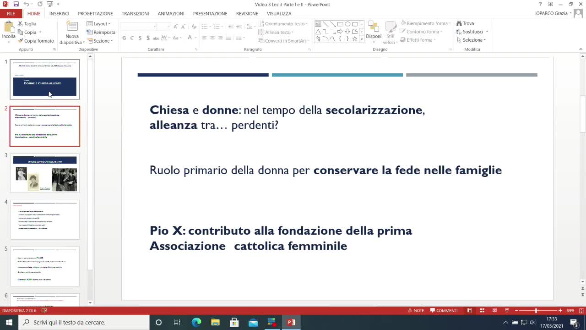
Task: Toggle the NOTE pane in status bar
Action: pyautogui.click(x=416, y=310)
